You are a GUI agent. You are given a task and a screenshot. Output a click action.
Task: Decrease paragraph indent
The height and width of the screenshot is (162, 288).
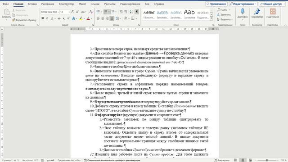tap(121, 12)
